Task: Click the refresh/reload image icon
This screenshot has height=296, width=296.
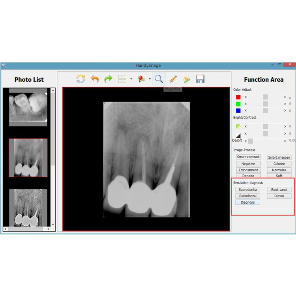Action: click(81, 79)
